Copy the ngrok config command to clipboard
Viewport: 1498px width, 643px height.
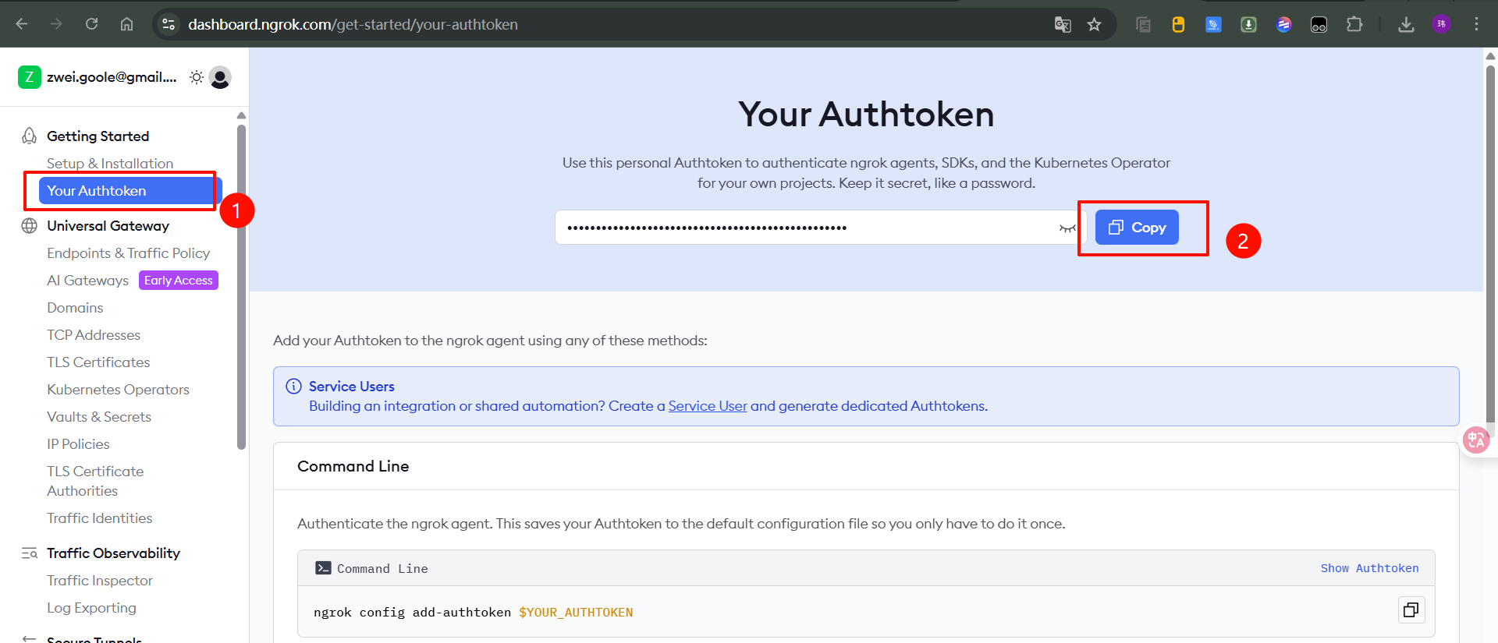1411,609
